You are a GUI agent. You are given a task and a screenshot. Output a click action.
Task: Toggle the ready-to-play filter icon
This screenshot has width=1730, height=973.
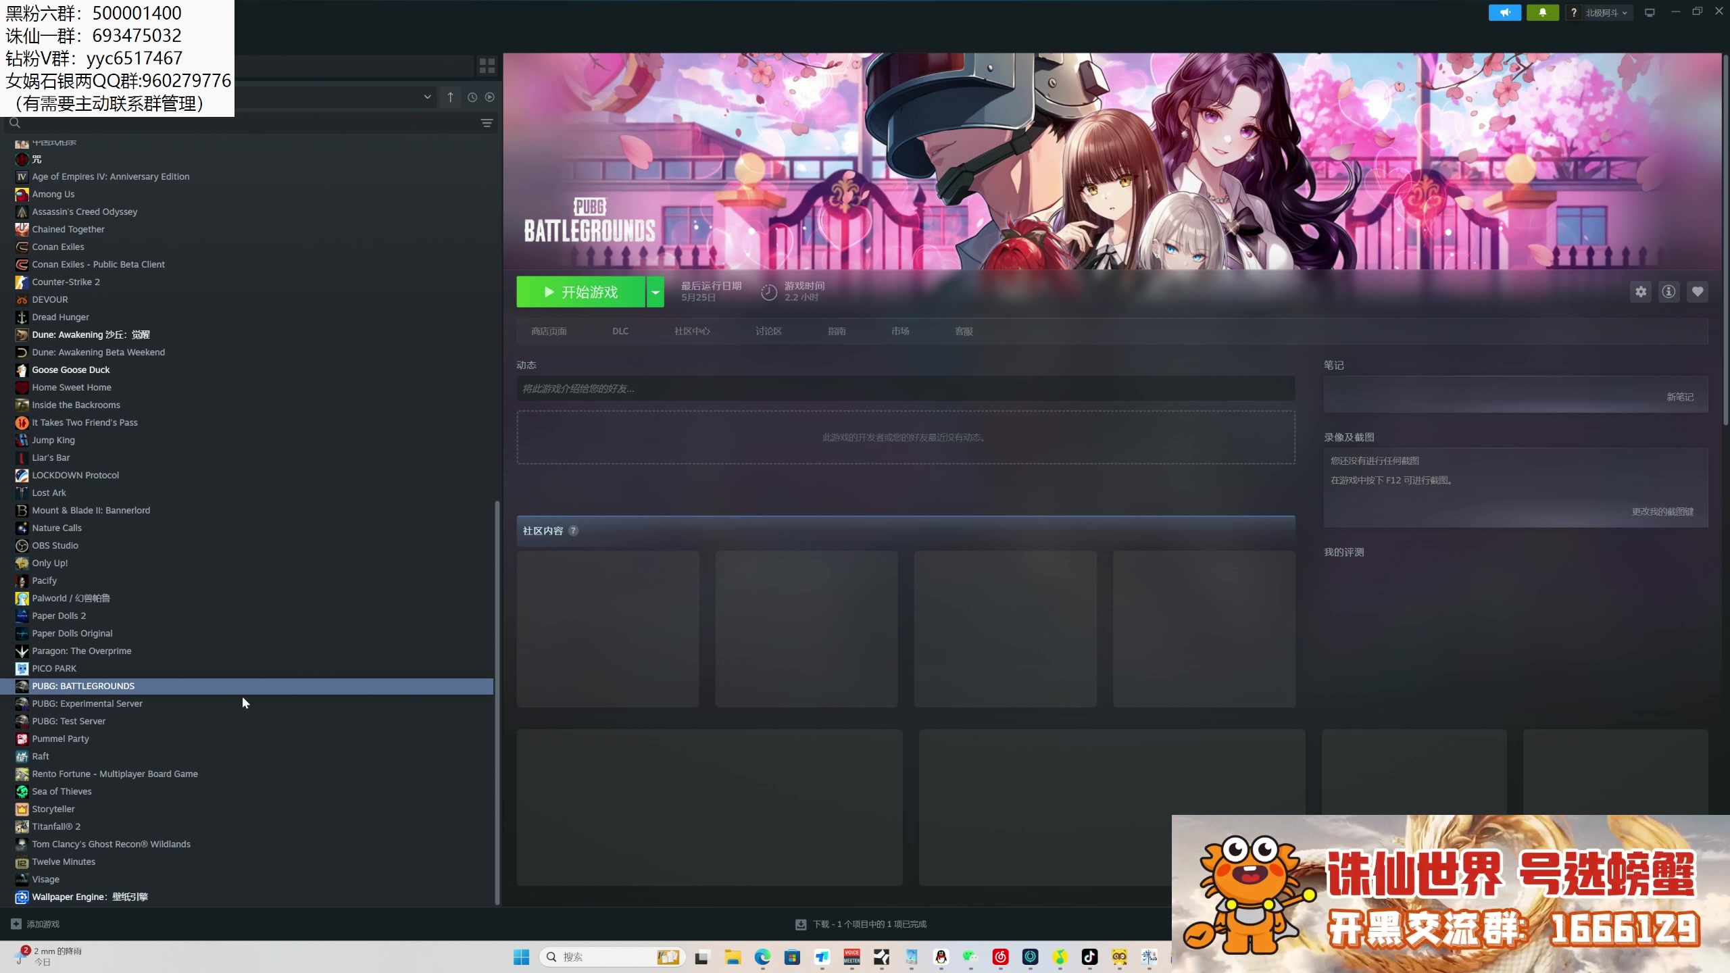coord(490,97)
